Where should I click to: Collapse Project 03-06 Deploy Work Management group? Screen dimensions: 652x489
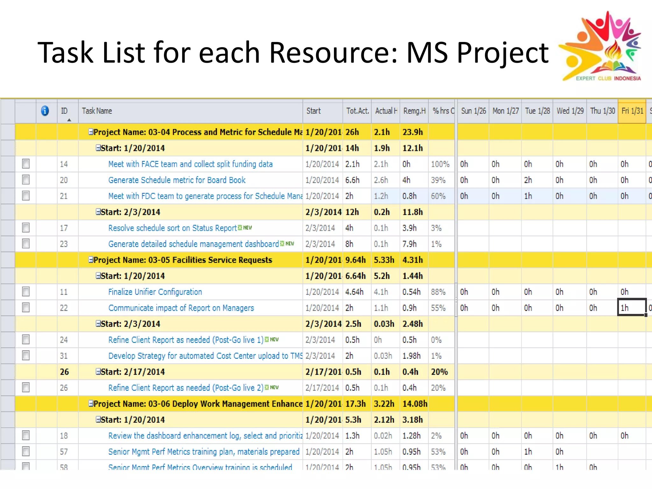(x=91, y=403)
